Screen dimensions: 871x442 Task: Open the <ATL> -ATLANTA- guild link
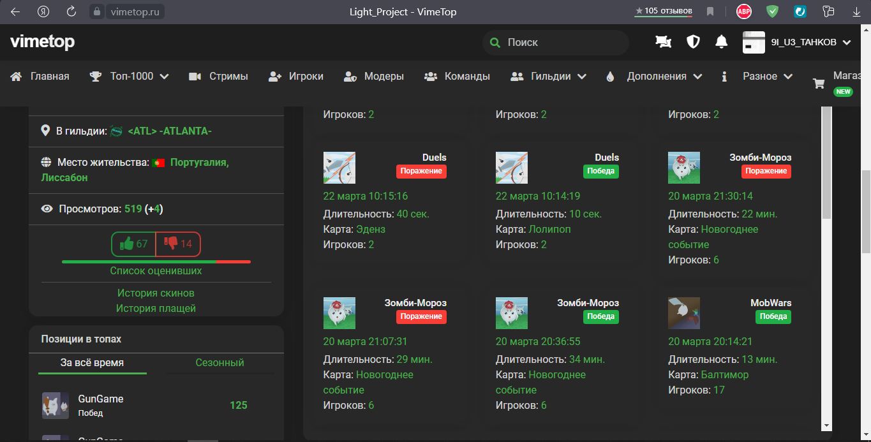tap(170, 131)
